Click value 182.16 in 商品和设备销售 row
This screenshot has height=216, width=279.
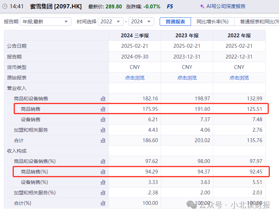(150, 98)
